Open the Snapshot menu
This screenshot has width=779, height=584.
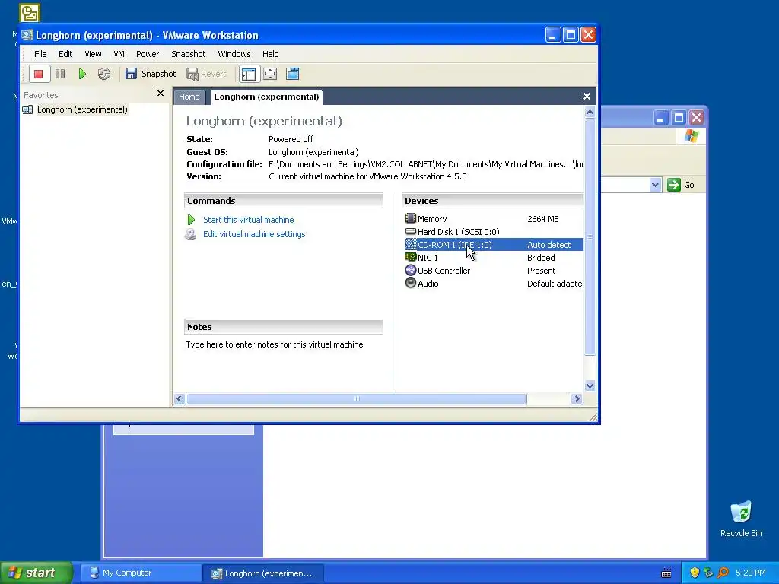click(x=189, y=54)
